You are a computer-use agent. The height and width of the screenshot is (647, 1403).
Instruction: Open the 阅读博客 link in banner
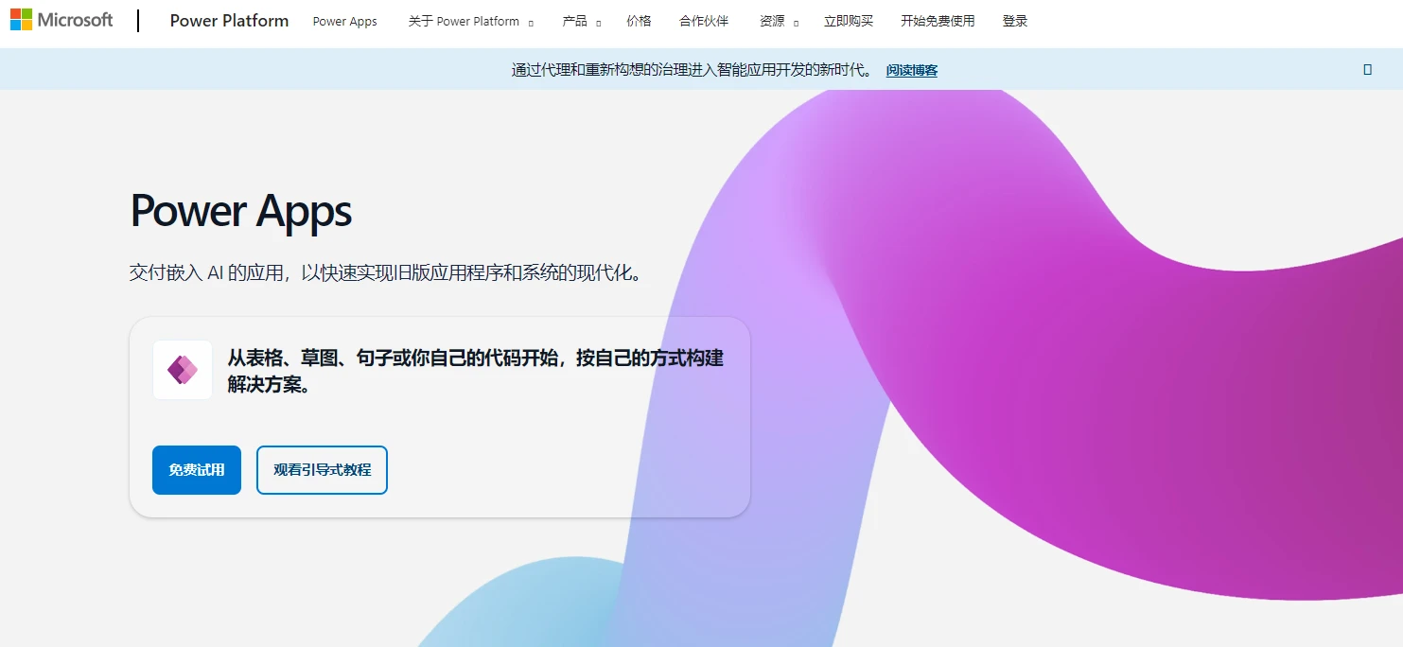tap(912, 70)
